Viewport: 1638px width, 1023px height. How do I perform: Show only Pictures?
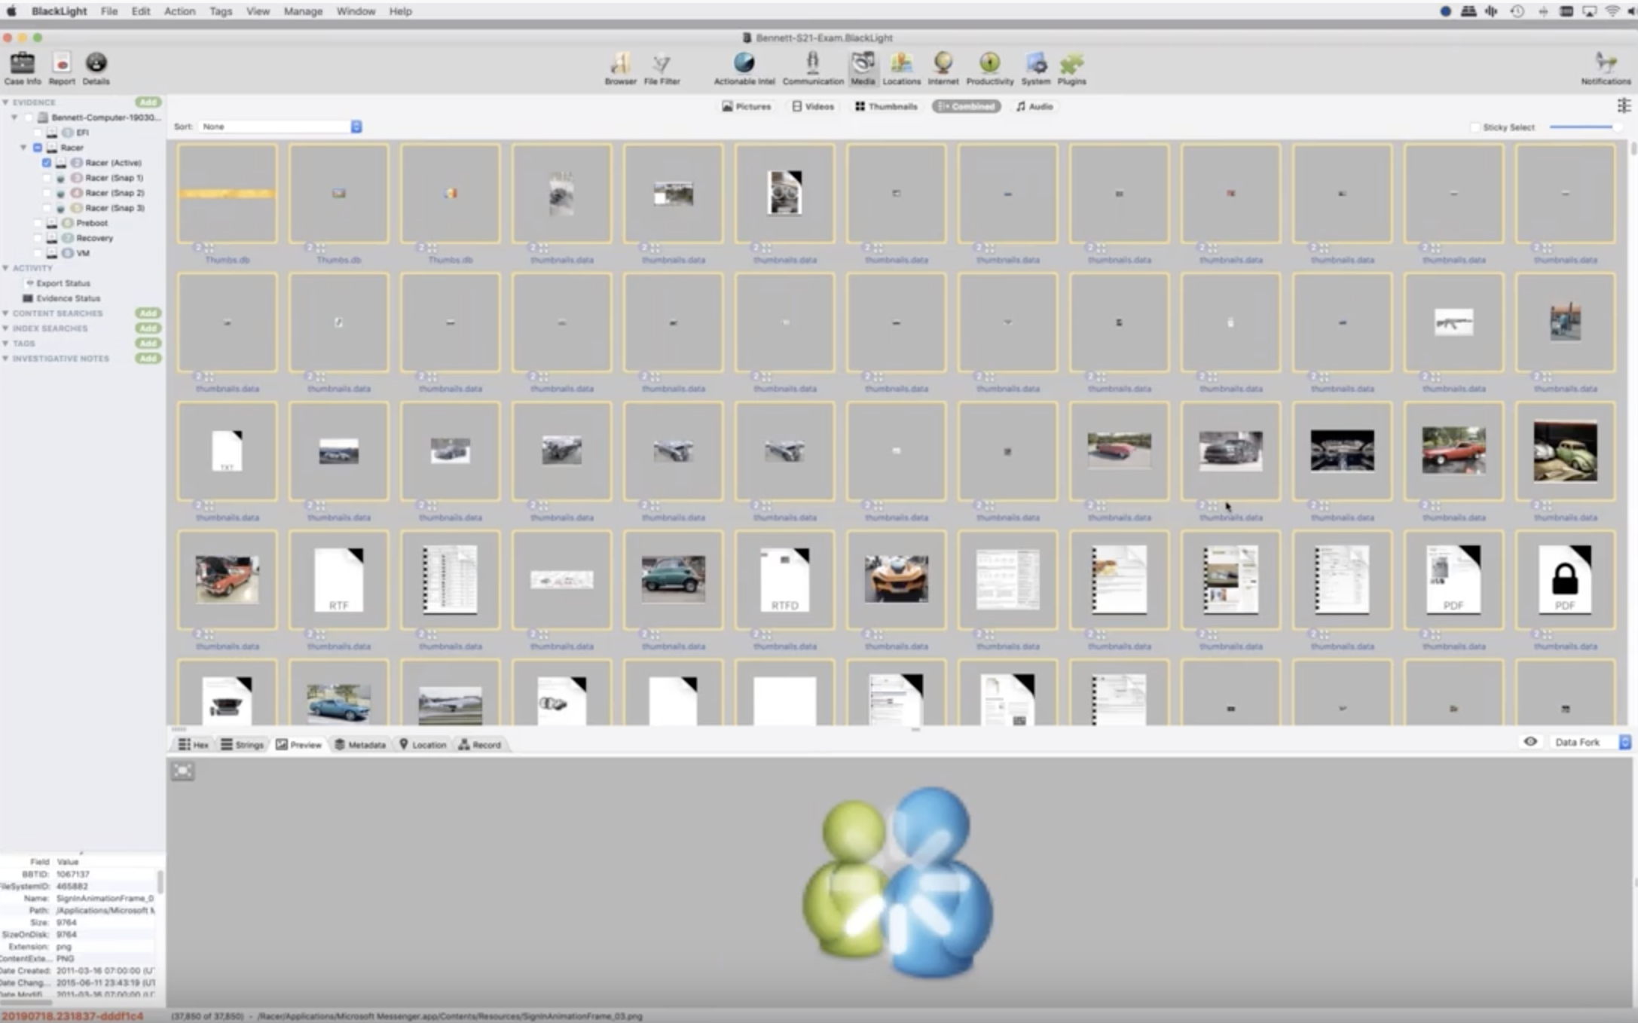click(747, 106)
